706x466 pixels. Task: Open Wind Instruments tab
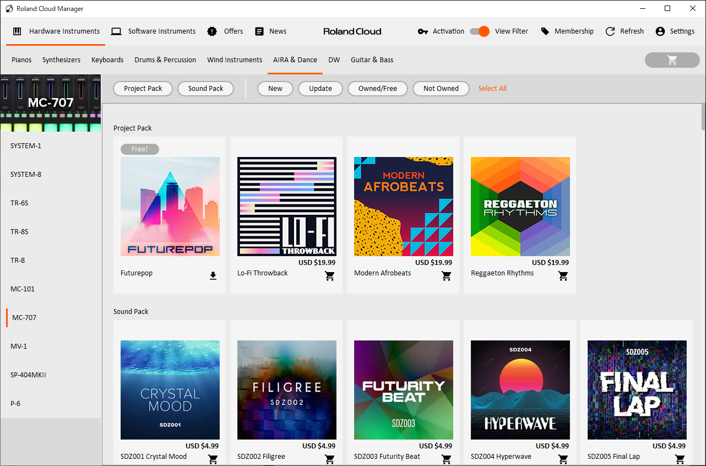coord(235,60)
